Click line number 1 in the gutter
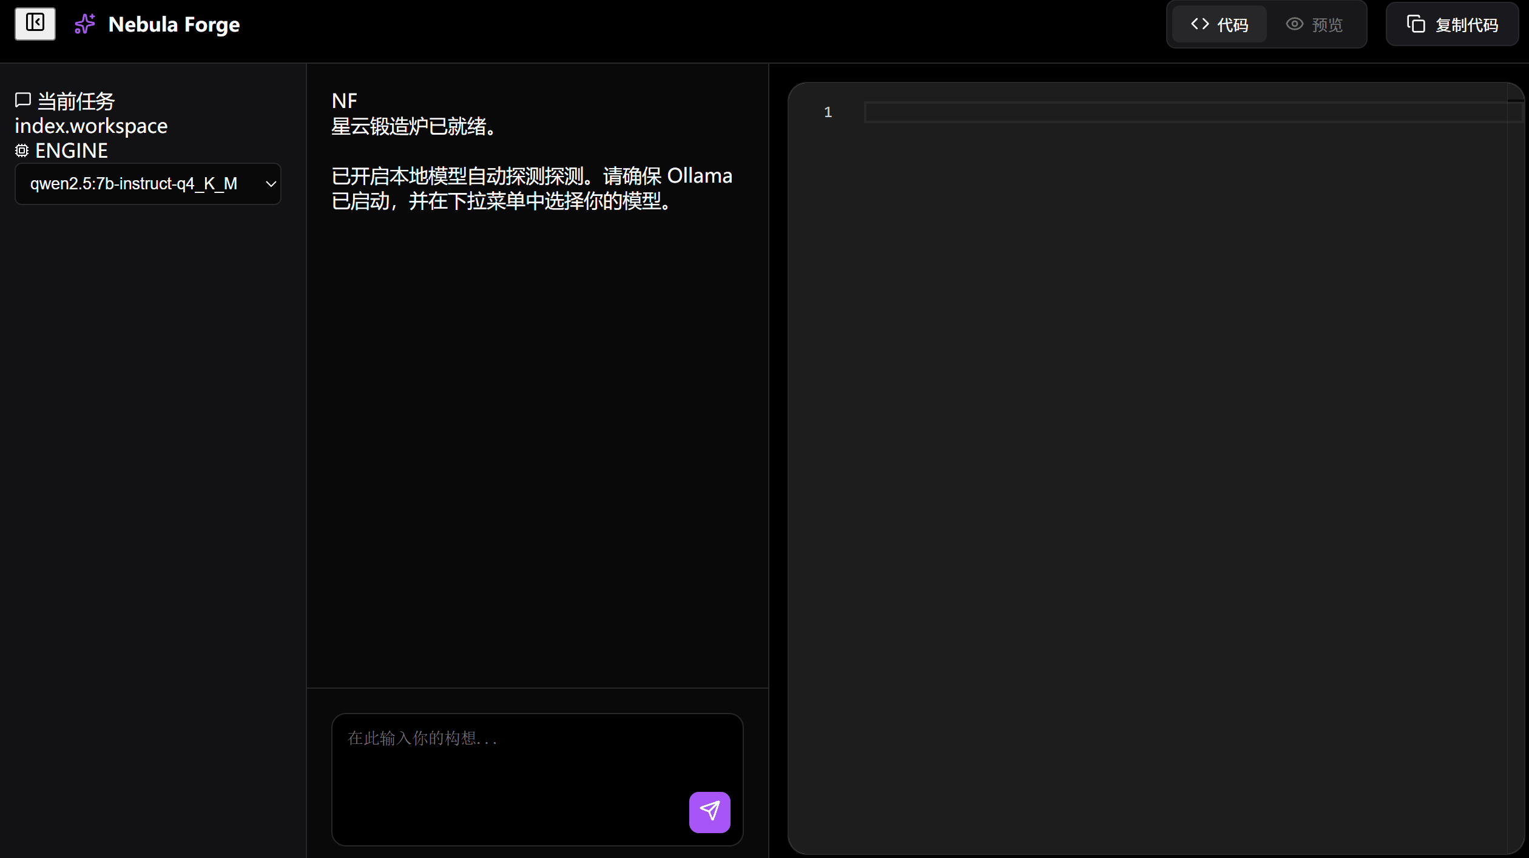This screenshot has height=858, width=1529. [828, 112]
